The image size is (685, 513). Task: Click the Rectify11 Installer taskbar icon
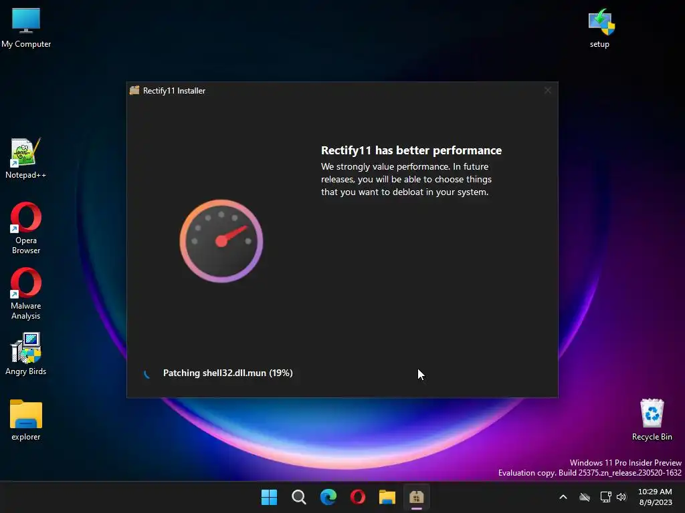(x=417, y=497)
